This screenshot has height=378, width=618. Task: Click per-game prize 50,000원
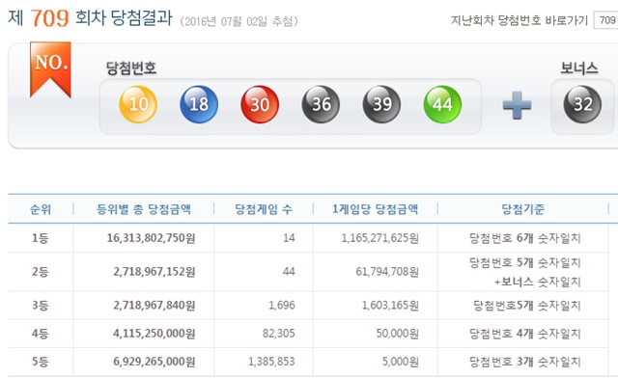coord(397,334)
